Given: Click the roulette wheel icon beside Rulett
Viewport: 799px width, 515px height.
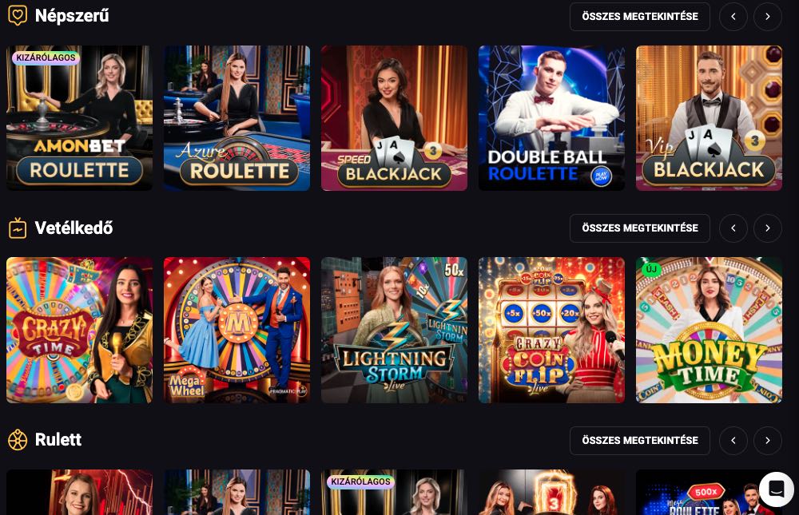Looking at the screenshot, I should (18, 440).
